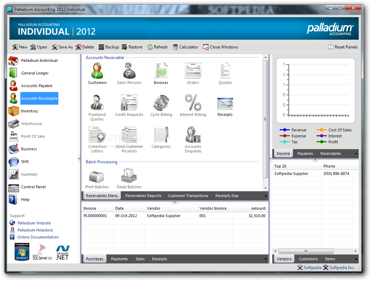This screenshot has height=281, width=371.
Task: Open Send Customer Pricelists icon
Action: [x=129, y=139]
